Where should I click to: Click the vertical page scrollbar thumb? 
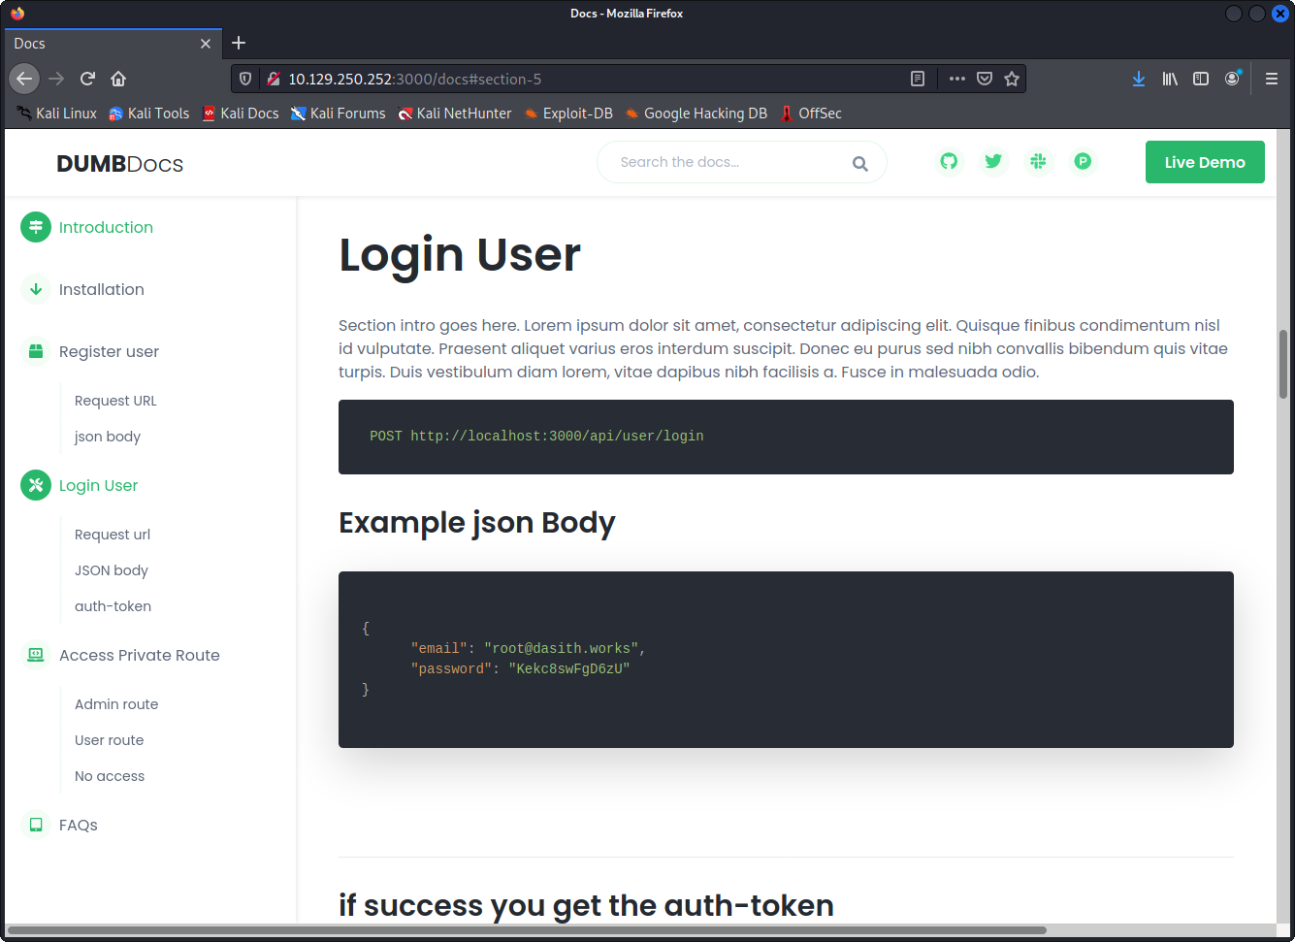[x=1283, y=364]
